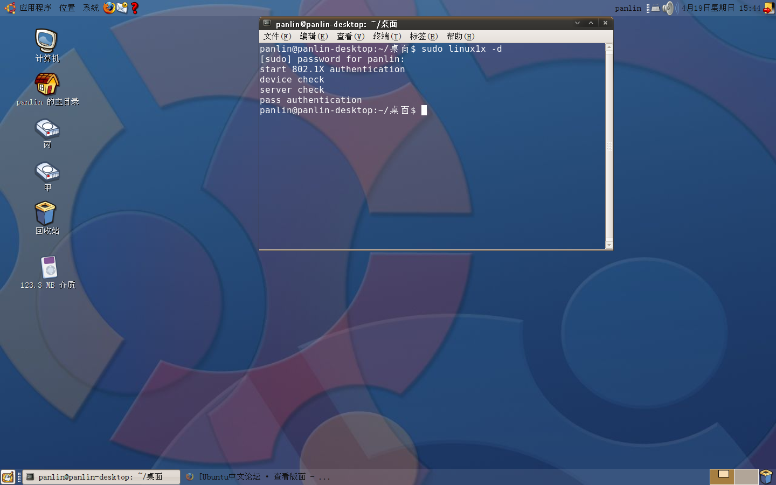Viewport: 776px width, 485px height.
Task: Open terminal Edit (编辑) menu
Action: (314, 36)
